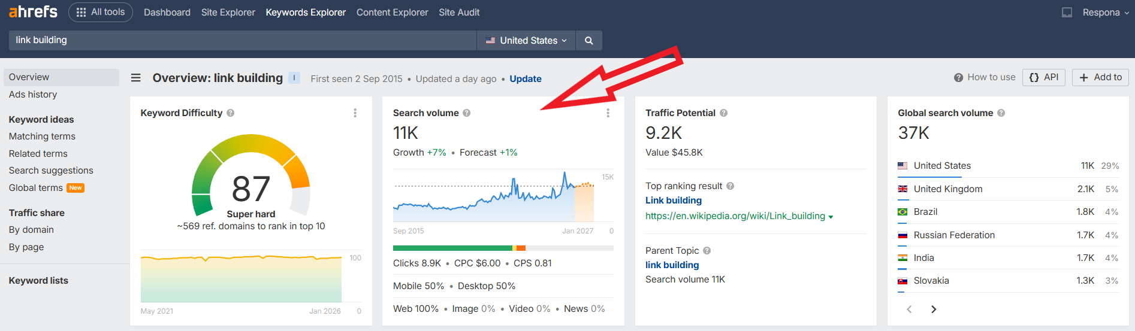Click the API button
The height and width of the screenshot is (331, 1135).
(x=1044, y=77)
